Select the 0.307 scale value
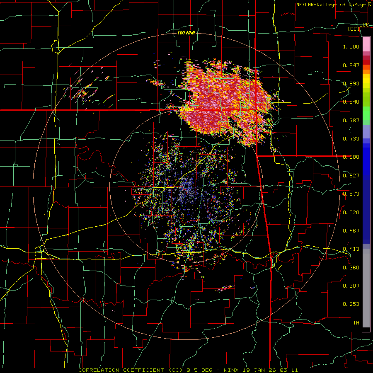The image size is (373, 373). (351, 286)
